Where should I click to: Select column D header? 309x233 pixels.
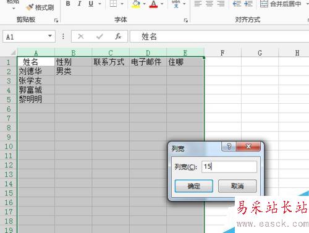pos(148,53)
